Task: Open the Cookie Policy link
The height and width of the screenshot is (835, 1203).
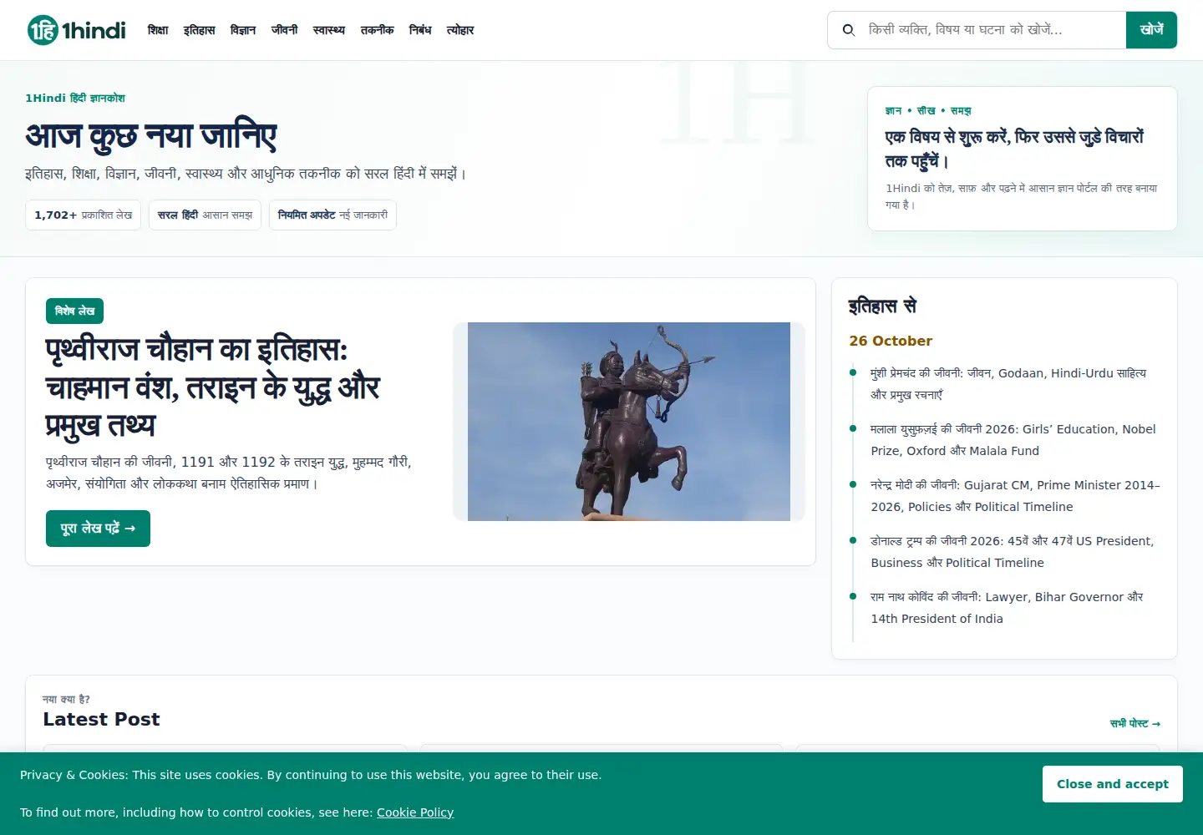Action: coord(415,812)
